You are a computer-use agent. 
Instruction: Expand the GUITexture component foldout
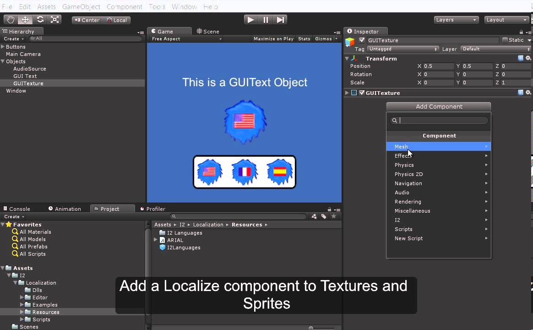(347, 93)
